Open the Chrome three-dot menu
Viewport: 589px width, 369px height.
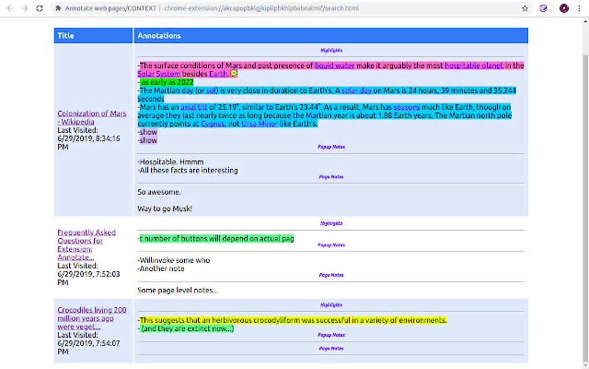(x=579, y=8)
